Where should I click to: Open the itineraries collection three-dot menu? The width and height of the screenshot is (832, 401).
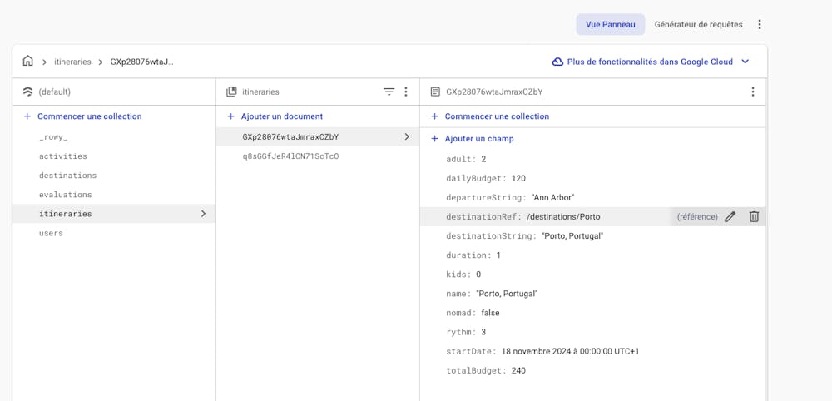[406, 92]
